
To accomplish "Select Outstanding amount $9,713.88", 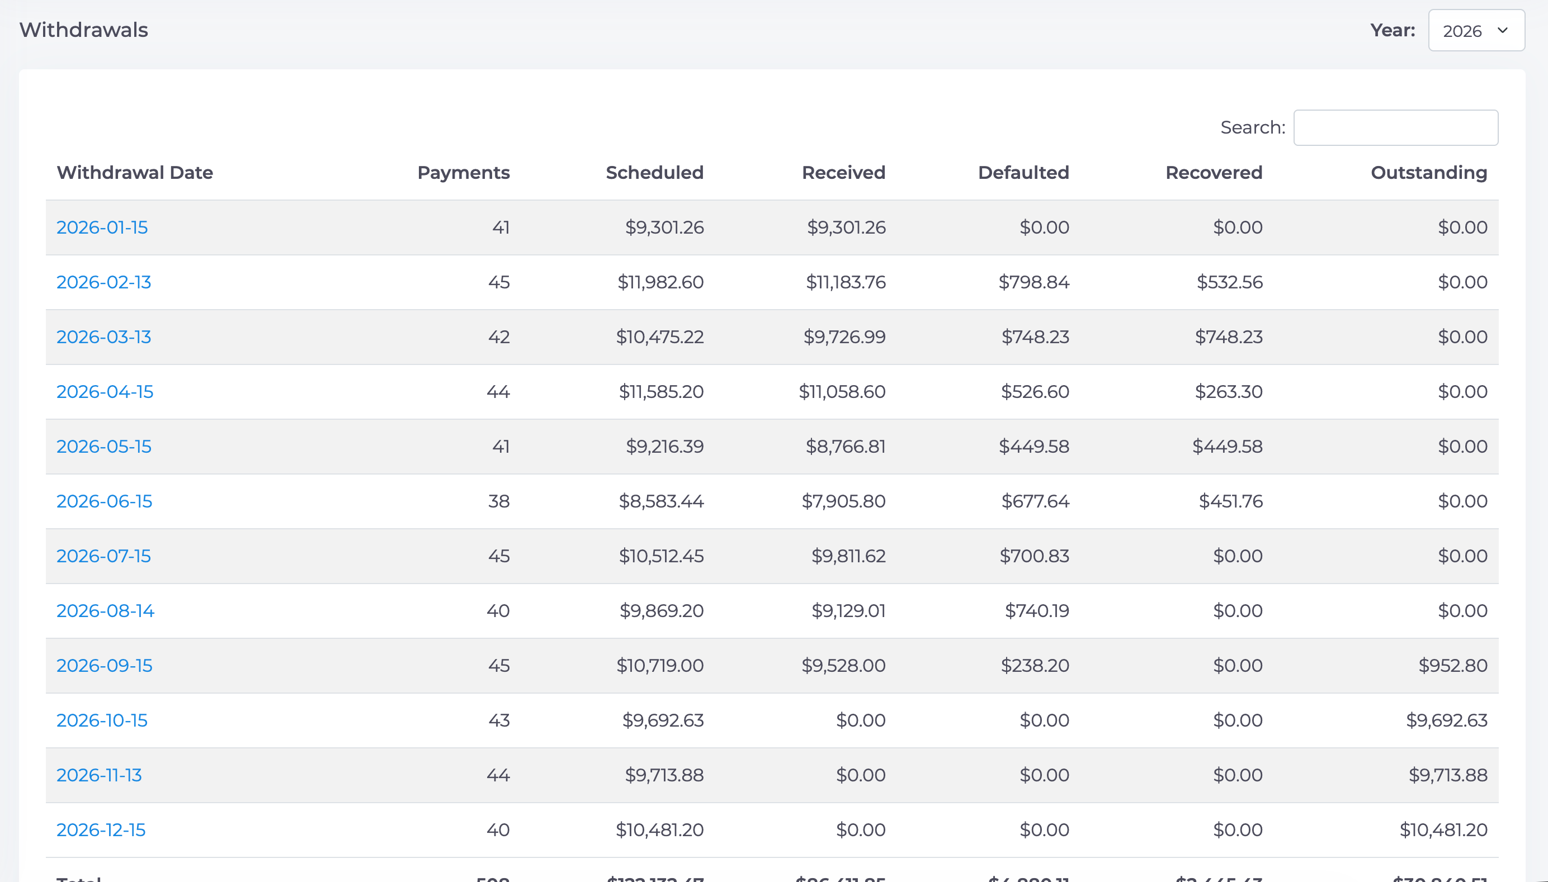I will click(x=1448, y=775).
